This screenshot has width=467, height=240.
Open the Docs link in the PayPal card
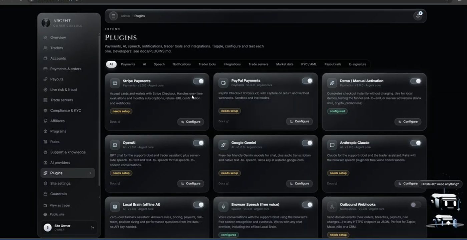click(223, 121)
